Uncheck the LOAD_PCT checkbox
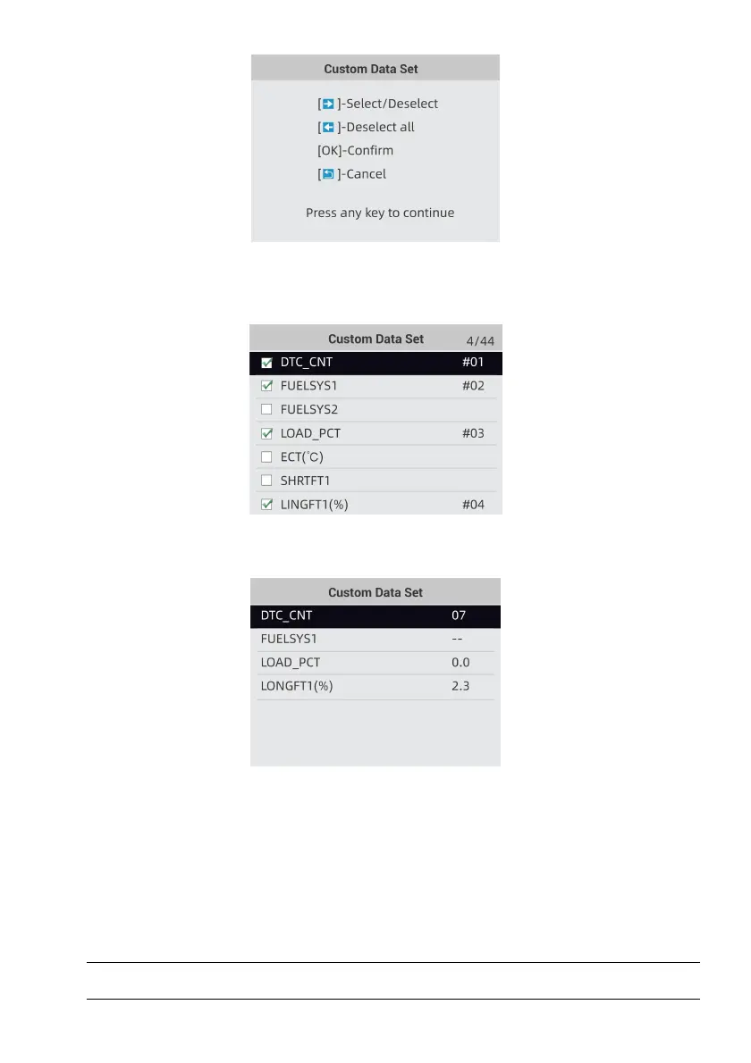The image size is (751, 1063). (266, 434)
